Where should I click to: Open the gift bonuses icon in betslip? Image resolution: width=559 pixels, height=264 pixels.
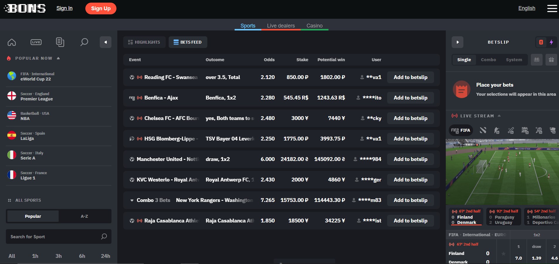tap(551, 60)
